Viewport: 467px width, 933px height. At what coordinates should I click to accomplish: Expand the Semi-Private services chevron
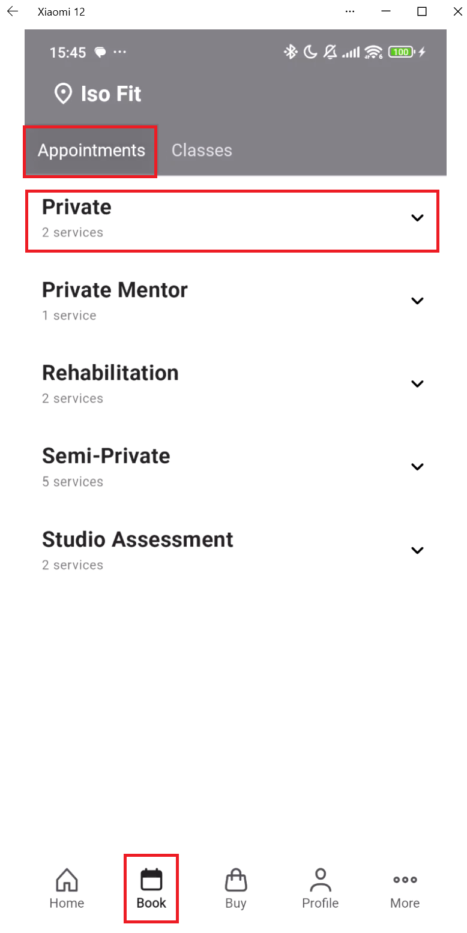tap(417, 466)
